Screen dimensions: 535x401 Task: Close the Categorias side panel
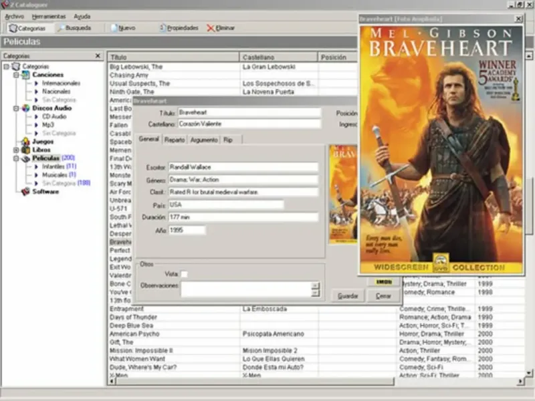coord(98,56)
